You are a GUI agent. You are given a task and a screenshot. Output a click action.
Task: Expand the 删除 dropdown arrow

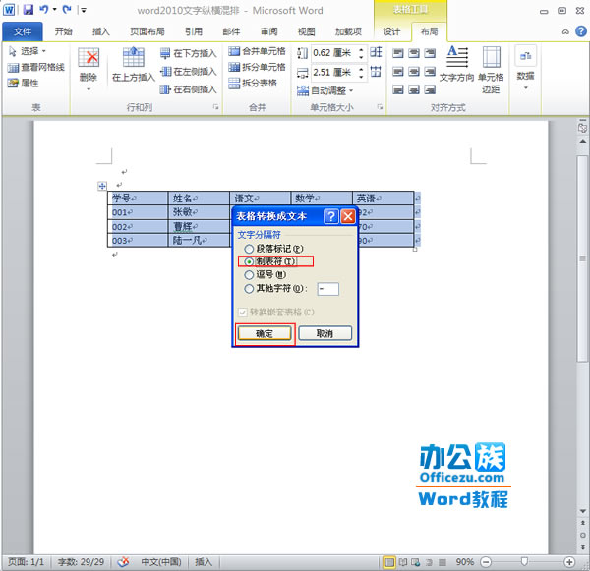pyautogui.click(x=88, y=89)
